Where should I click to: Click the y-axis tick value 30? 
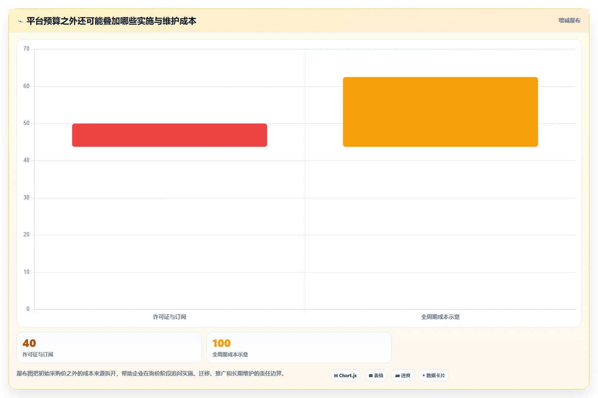point(26,198)
